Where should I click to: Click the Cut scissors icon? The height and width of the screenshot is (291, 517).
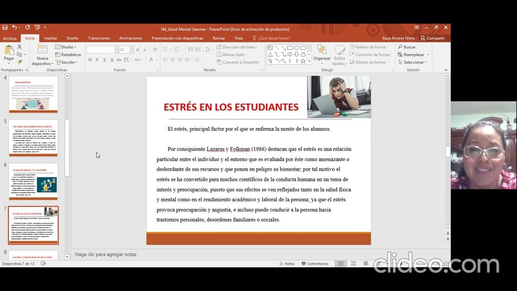point(19,47)
